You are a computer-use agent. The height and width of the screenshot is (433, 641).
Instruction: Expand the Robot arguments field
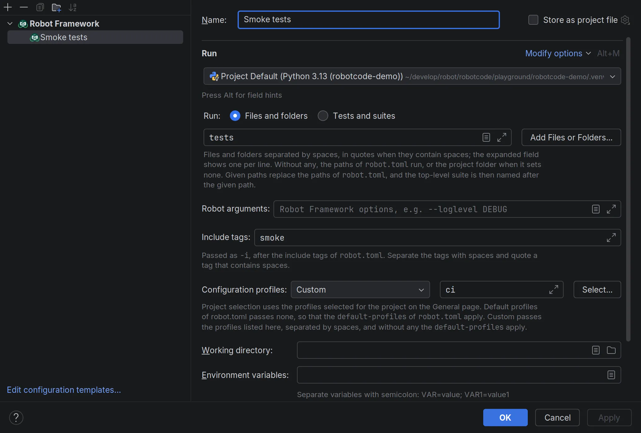coord(611,209)
